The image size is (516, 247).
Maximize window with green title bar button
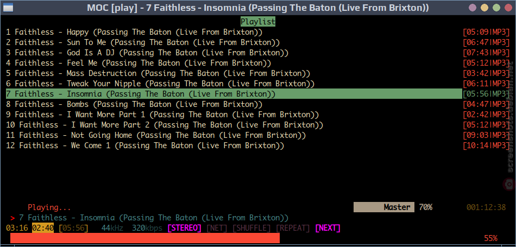coord(496,7)
